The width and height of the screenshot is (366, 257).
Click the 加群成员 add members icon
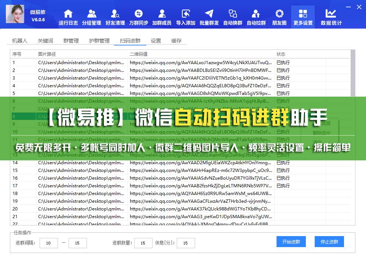tap(162, 17)
